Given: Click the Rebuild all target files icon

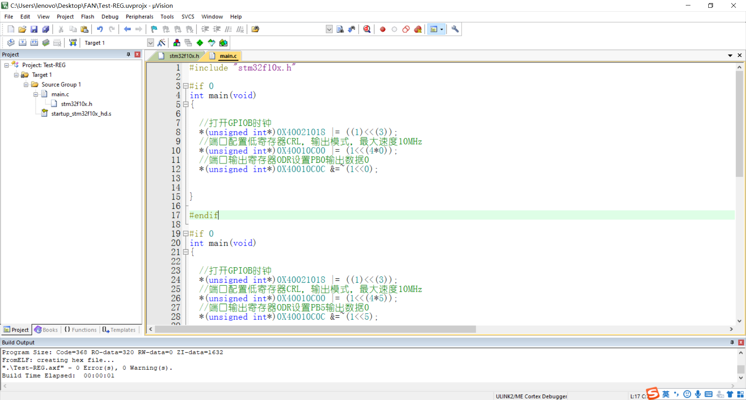Looking at the screenshot, I should pos(34,43).
